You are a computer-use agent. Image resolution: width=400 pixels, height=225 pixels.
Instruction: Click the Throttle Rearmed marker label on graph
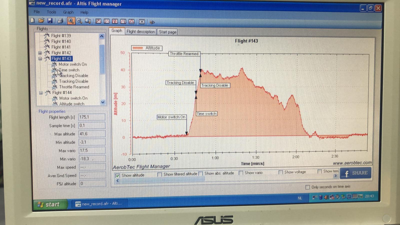tap(184, 54)
